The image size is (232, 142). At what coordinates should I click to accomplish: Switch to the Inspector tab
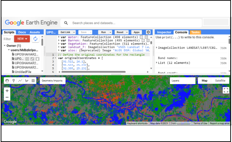click(x=164, y=32)
